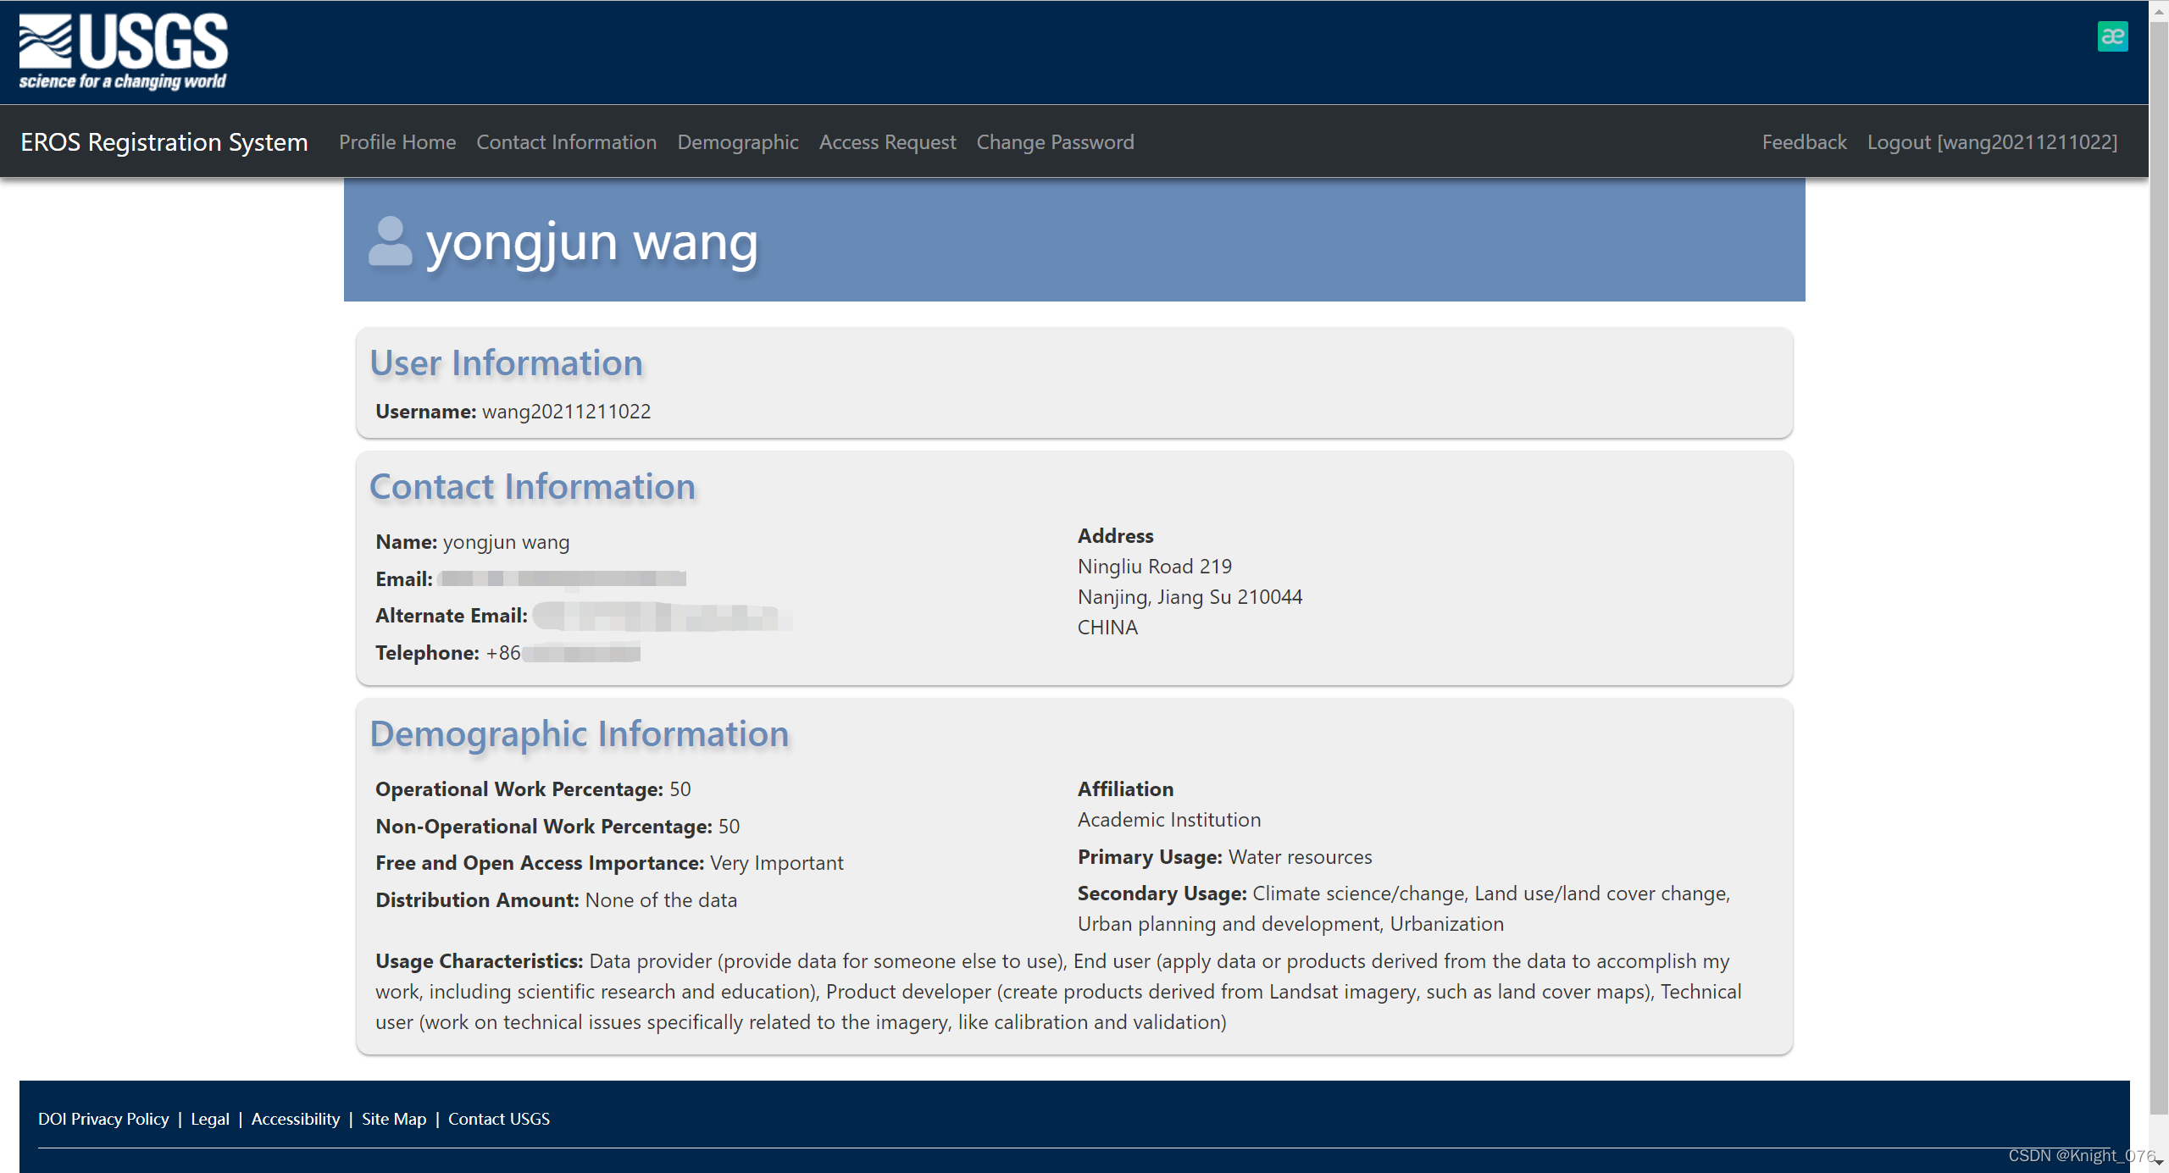2169x1173 pixels.
Task: Select Change Password in navigation bar
Action: (x=1055, y=142)
